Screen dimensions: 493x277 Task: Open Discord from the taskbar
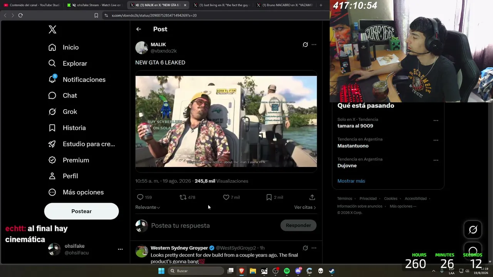point(298,271)
